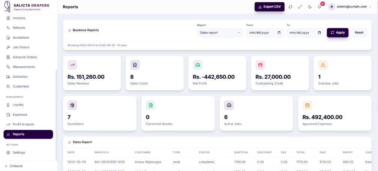Viewport: 378px width, 171px height.
Task: Open the From date calendar picker icon
Action: [279, 33]
